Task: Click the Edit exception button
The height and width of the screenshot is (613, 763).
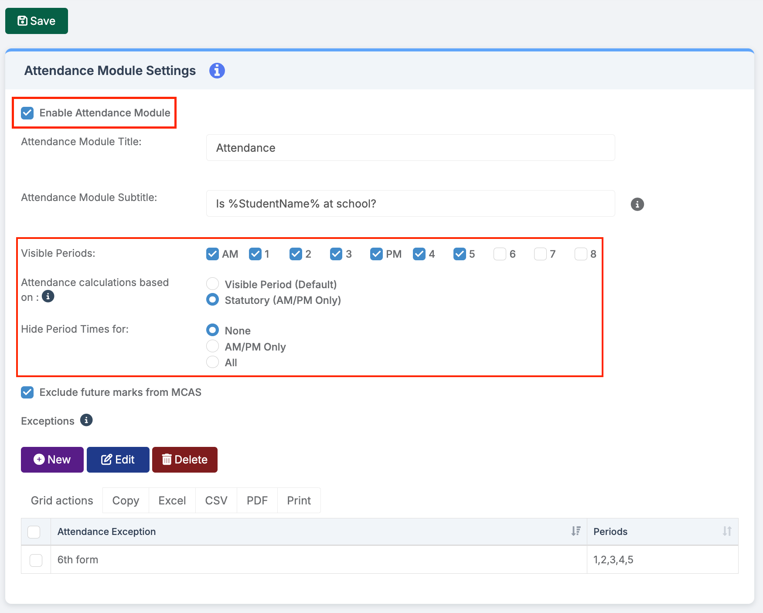Action: (x=118, y=460)
